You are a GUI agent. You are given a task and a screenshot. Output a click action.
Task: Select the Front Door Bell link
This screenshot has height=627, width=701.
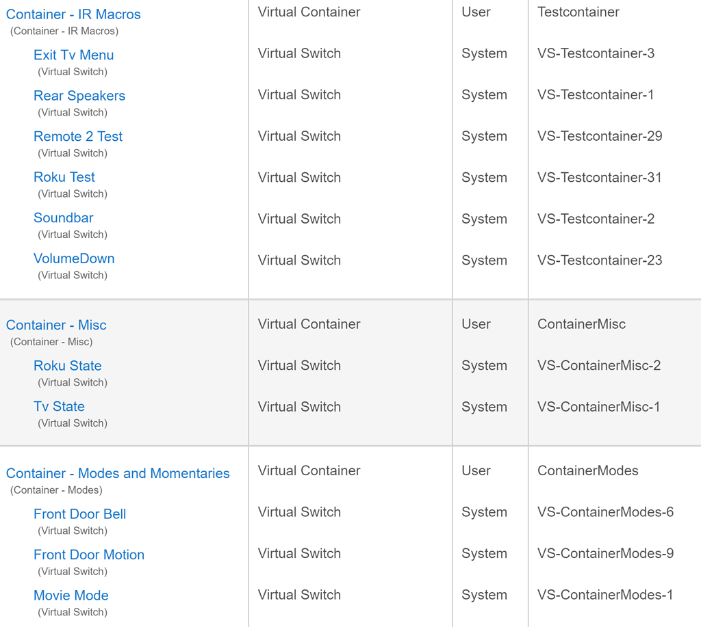click(x=80, y=513)
